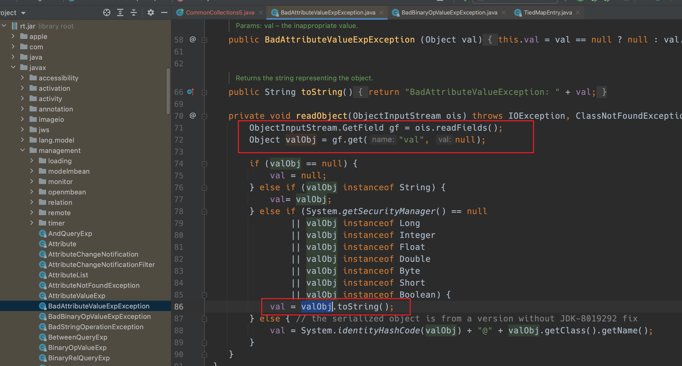Fold the readObject method at line 70
Image resolution: width=682 pixels, height=366 pixels.
(204, 116)
